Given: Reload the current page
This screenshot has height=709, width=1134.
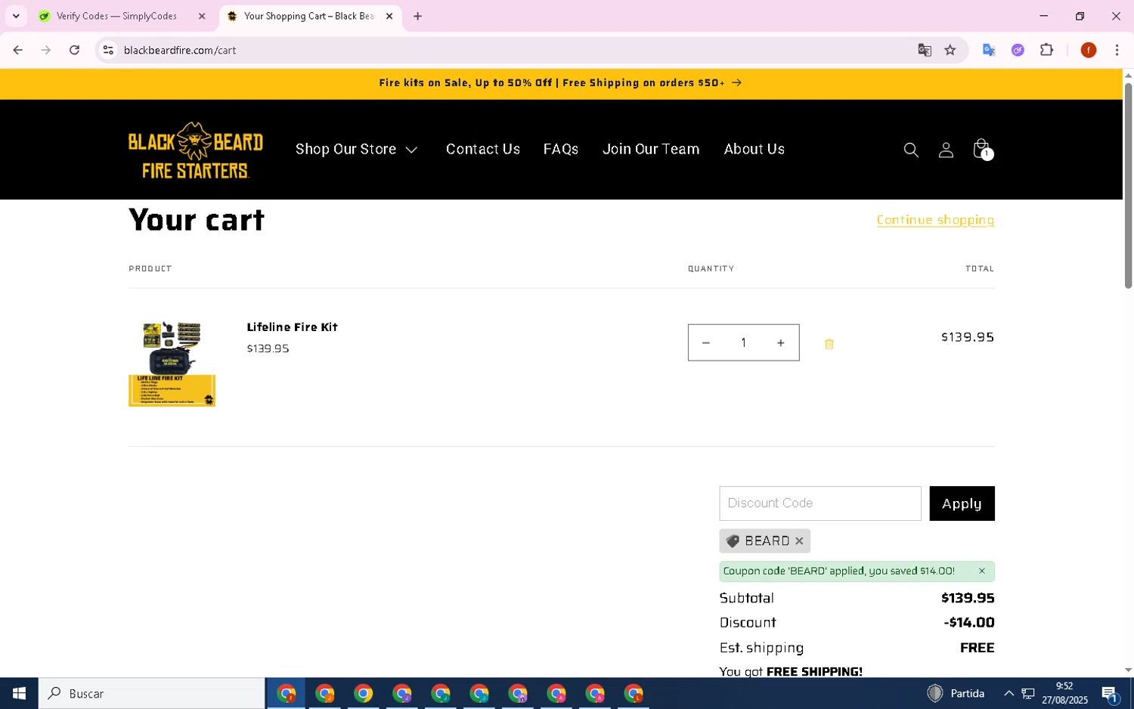Looking at the screenshot, I should click(74, 50).
